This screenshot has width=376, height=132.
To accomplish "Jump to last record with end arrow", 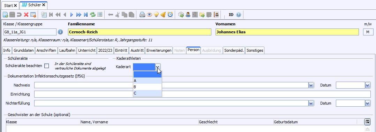I will click(85, 15).
